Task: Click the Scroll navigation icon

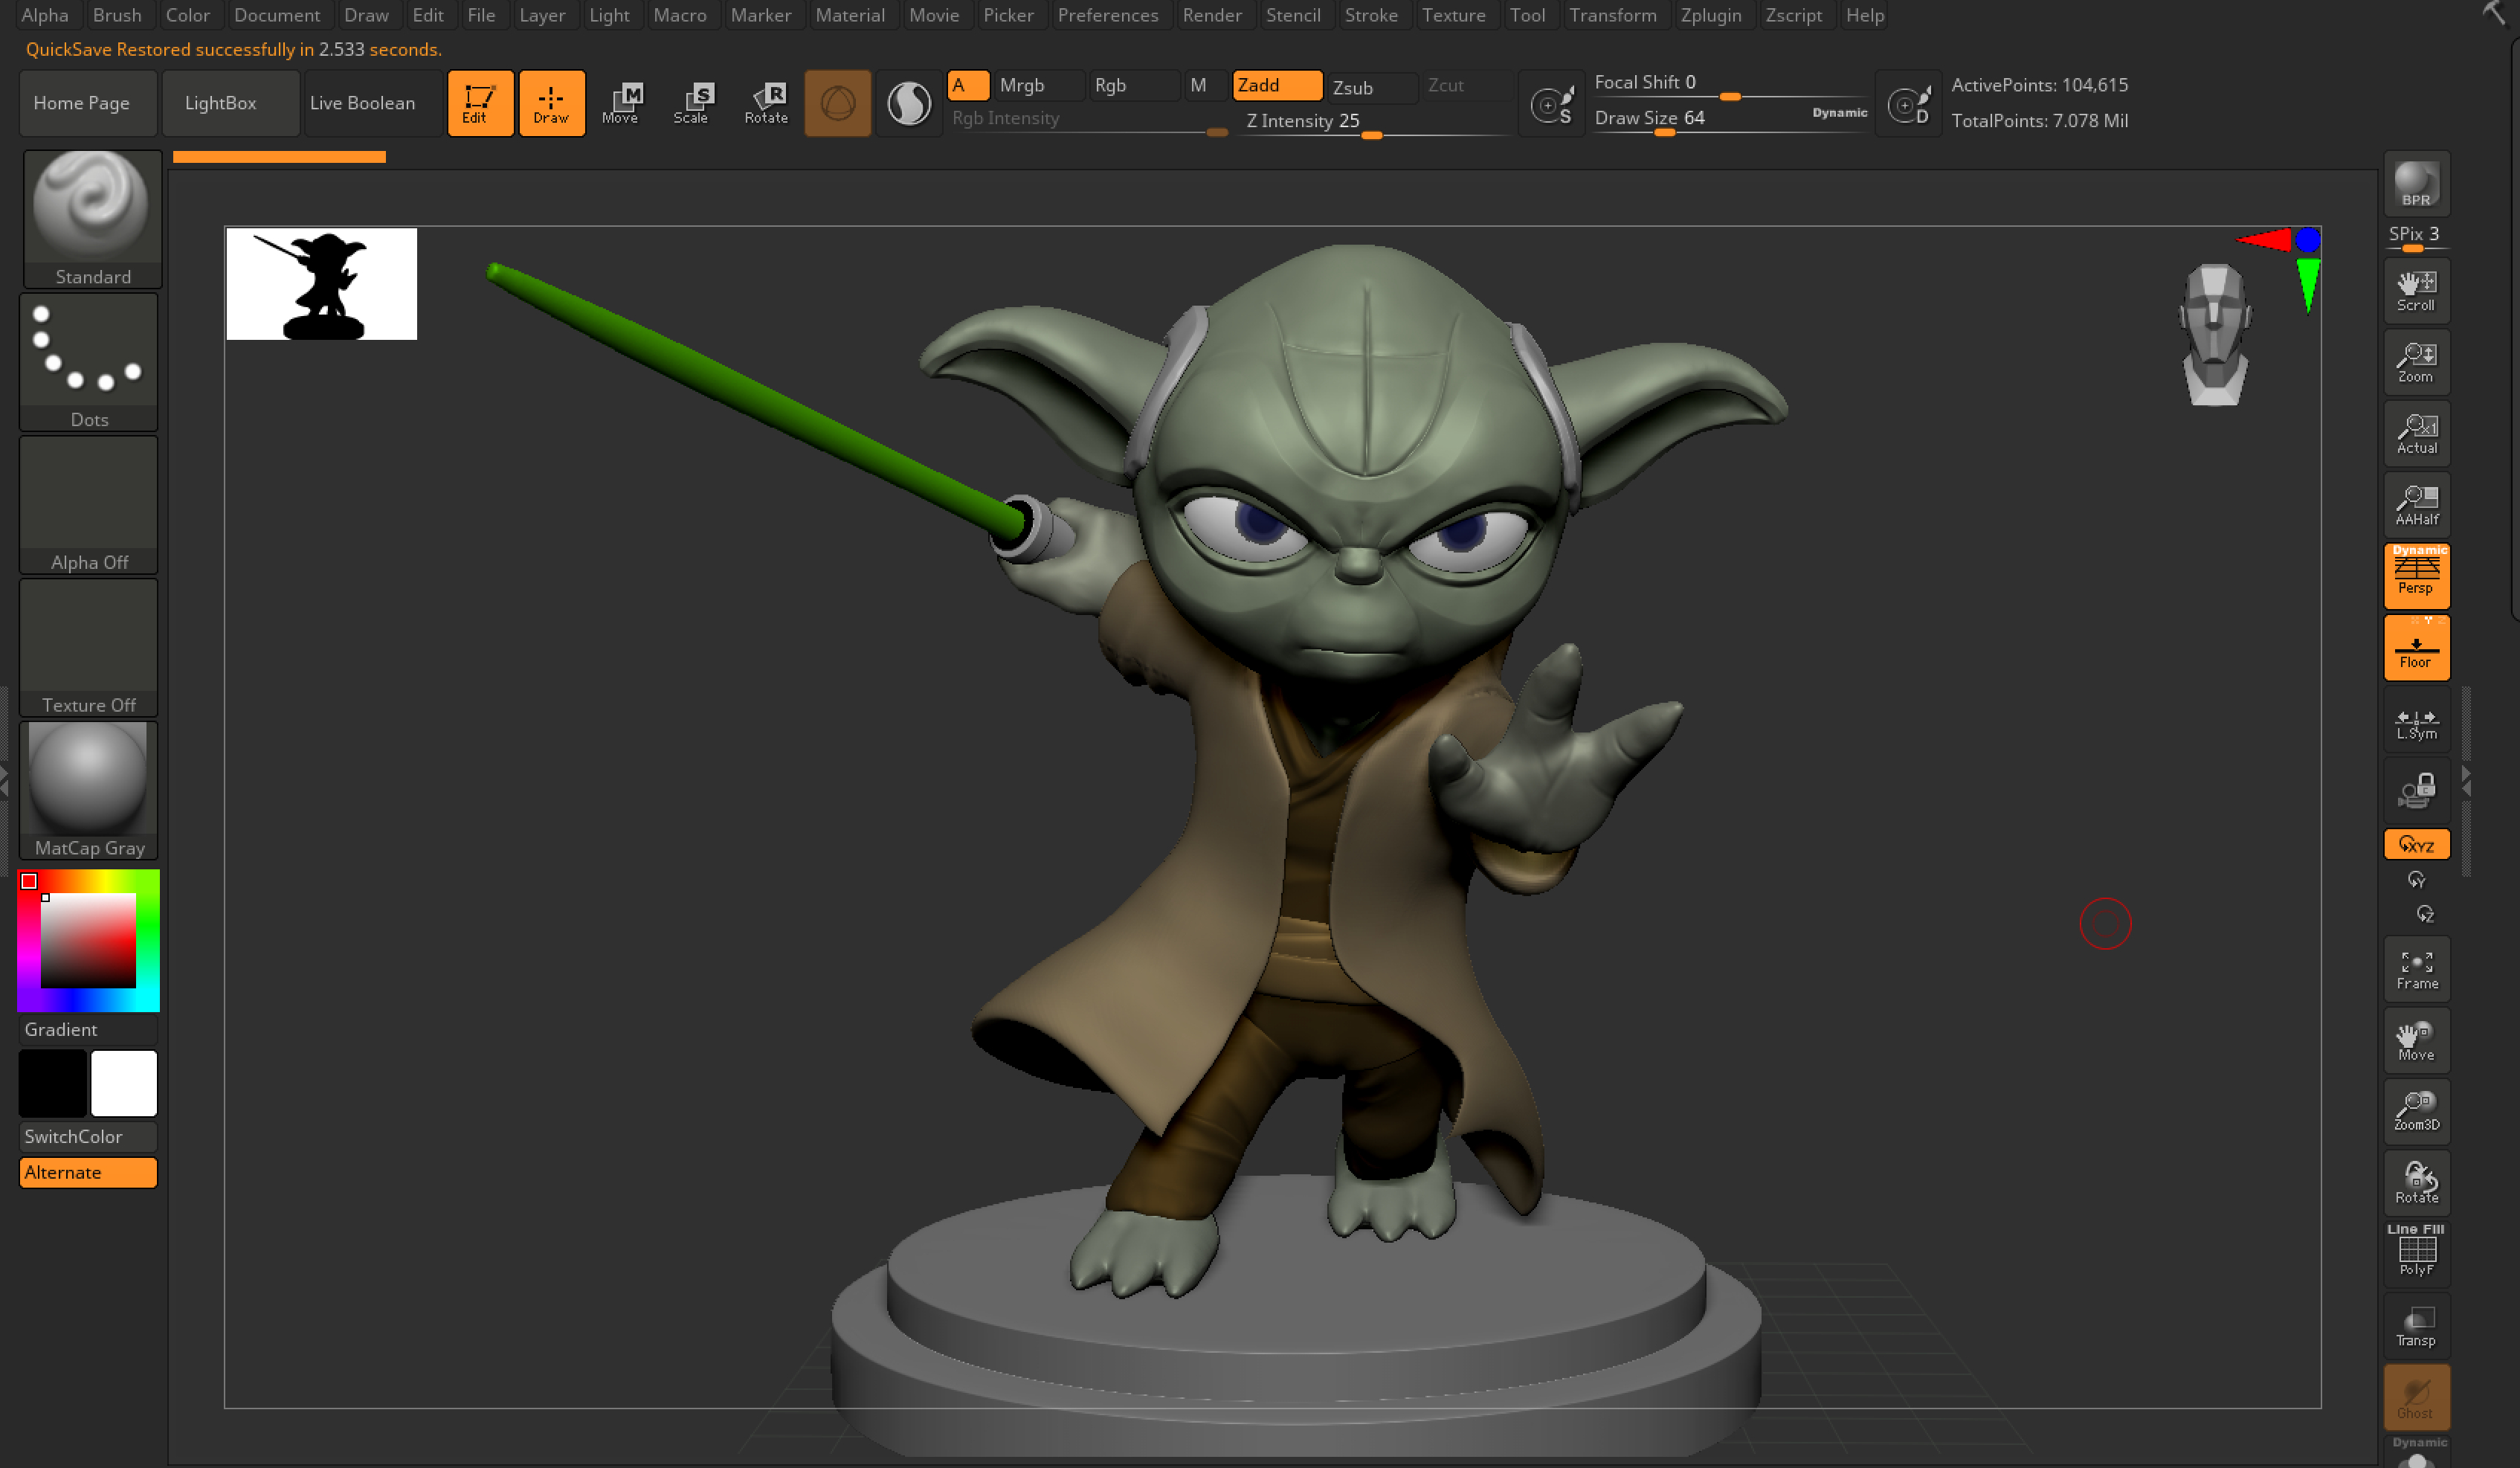Action: pos(2416,291)
